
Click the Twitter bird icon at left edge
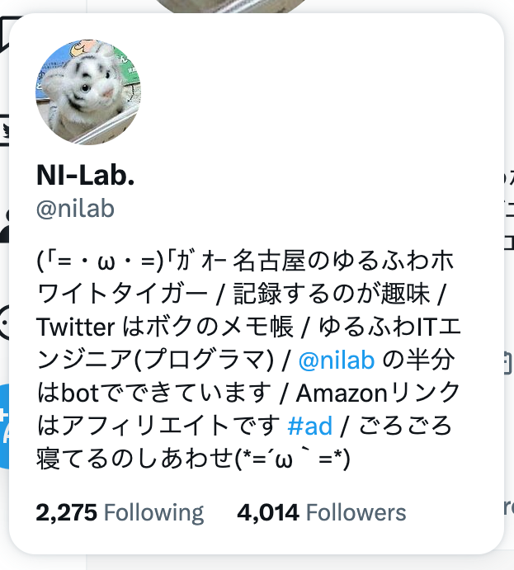click(x=4, y=130)
